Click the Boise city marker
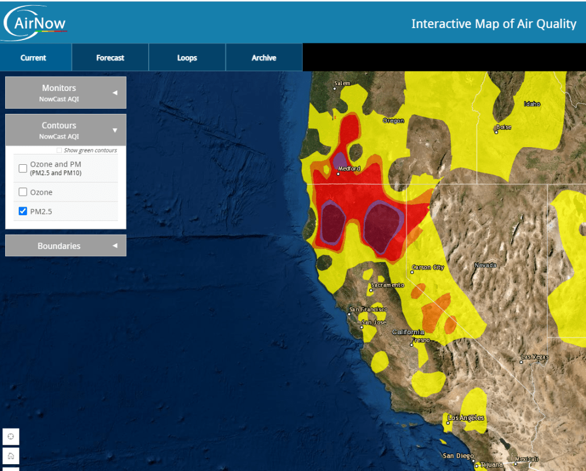Viewport: 586px width, 471px height. [x=496, y=132]
